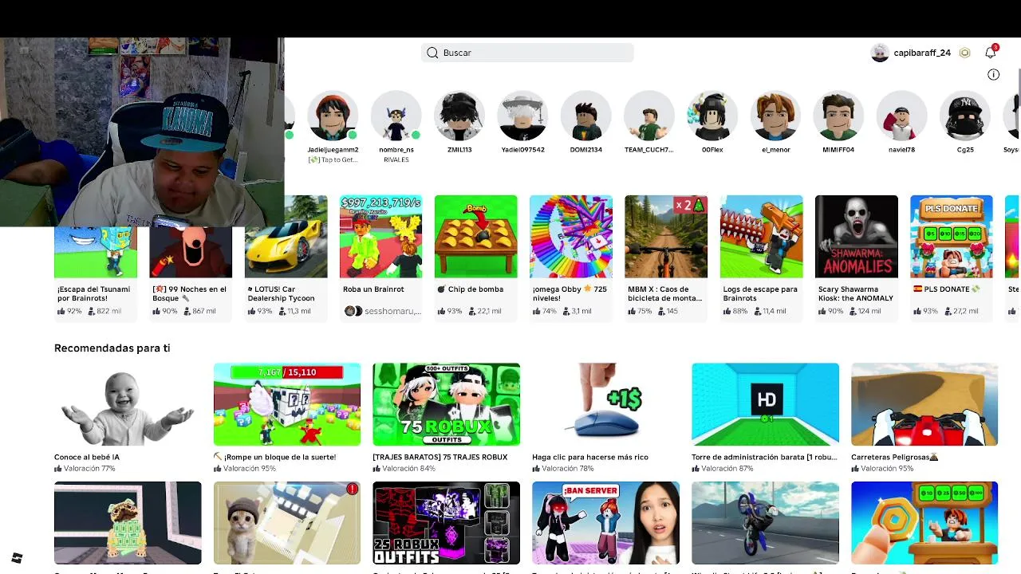
Task: Open friend ZMIL113 avatar
Action: 459,116
